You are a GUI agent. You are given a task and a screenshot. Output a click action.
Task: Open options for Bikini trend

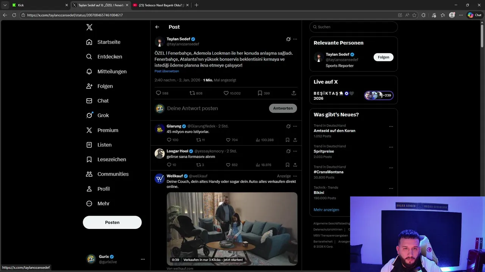pos(391,189)
